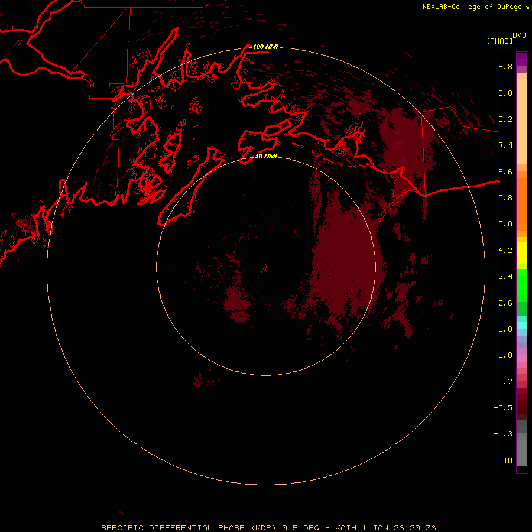Click the TH threshold label
This screenshot has width=532, height=532.
[508, 460]
